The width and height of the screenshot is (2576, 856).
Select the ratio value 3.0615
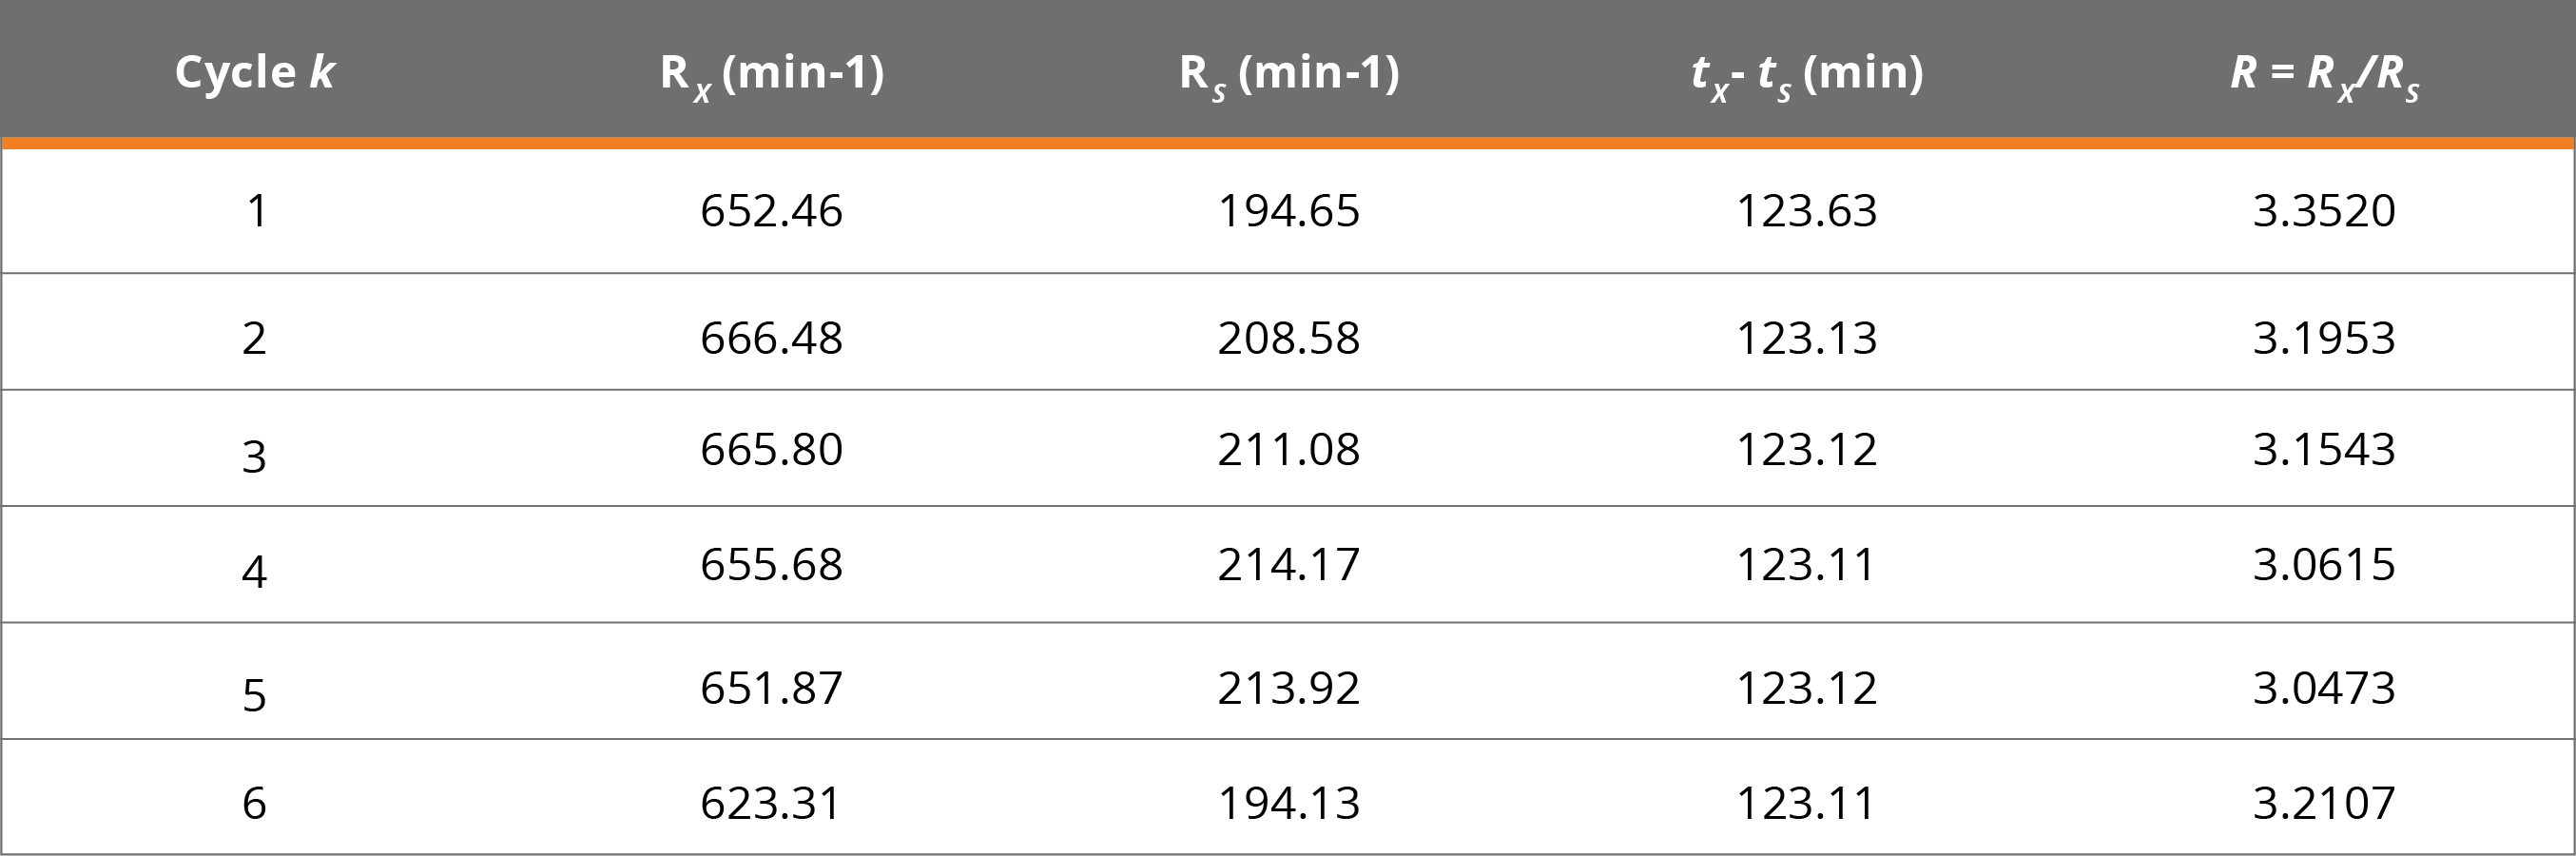pos(2324,564)
